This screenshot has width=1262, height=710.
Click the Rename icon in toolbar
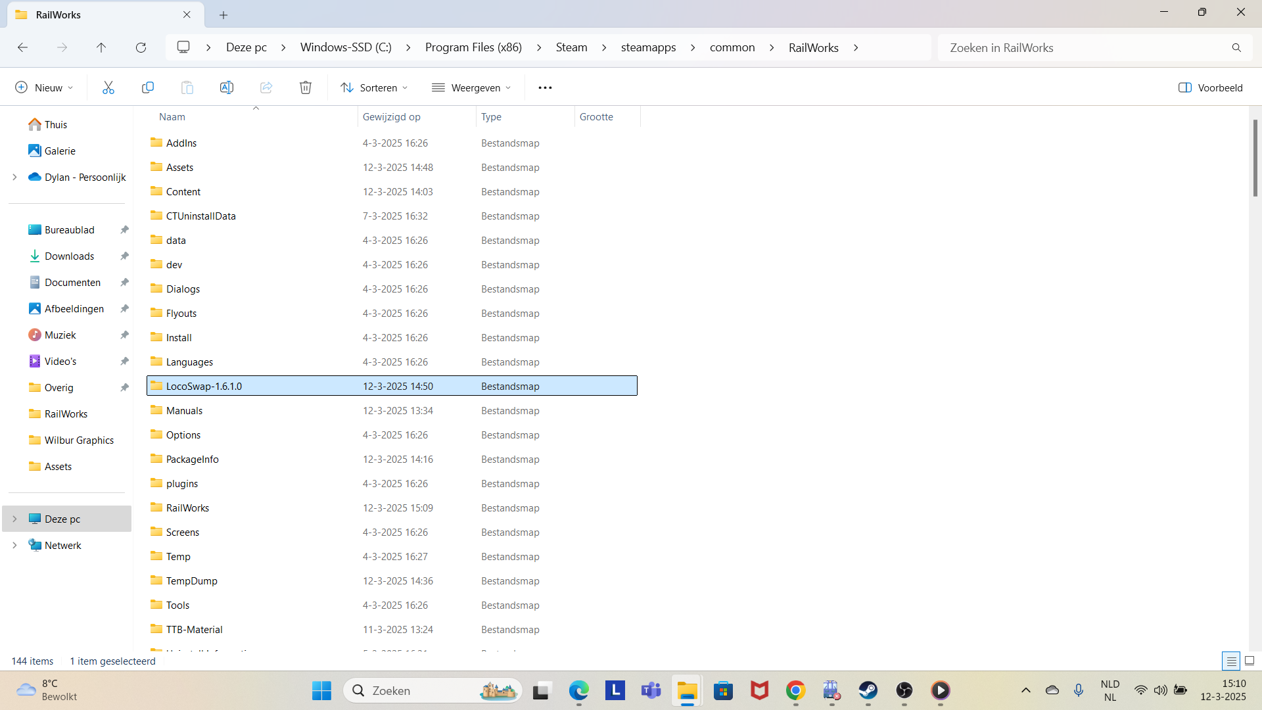pos(227,87)
